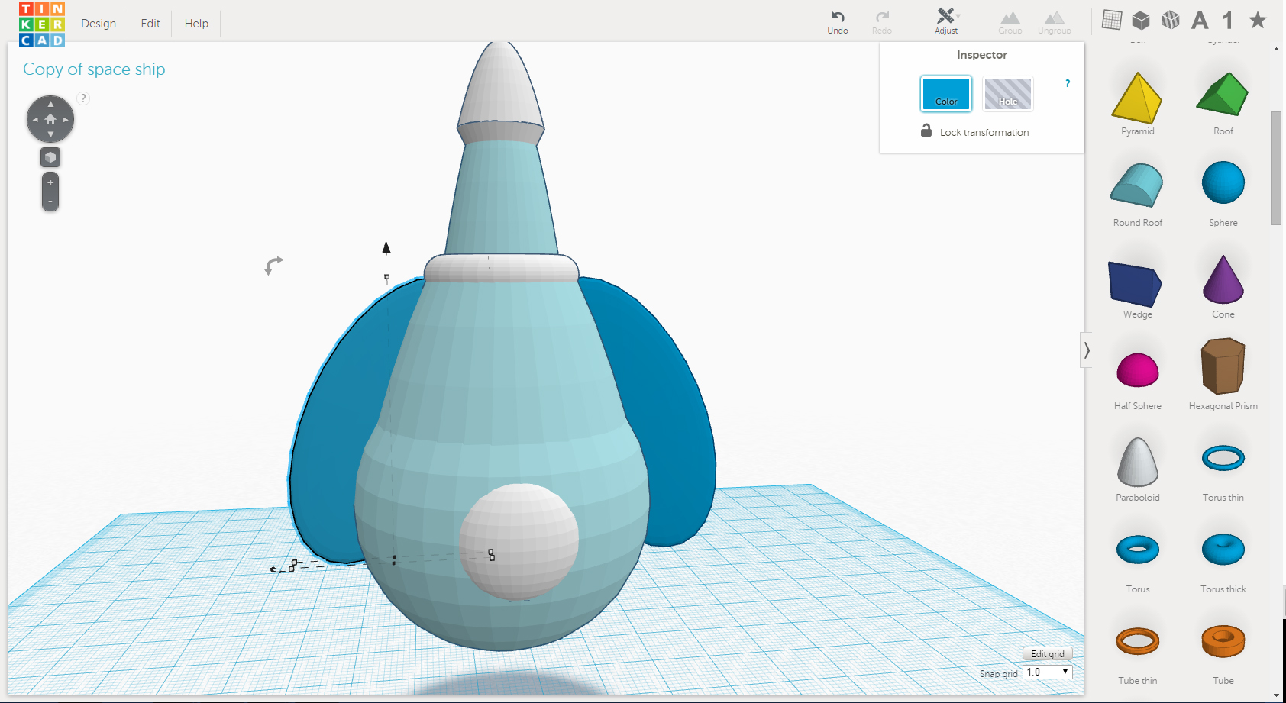Toggle Lock transformation
1286x703 pixels.
click(x=975, y=131)
